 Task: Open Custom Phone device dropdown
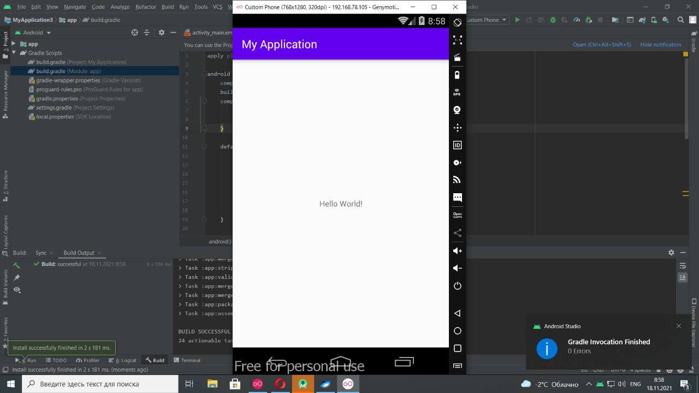click(x=486, y=20)
